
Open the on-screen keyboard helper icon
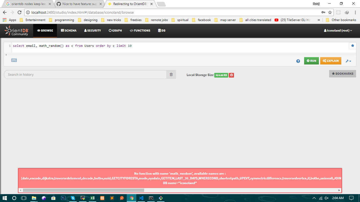coord(14,60)
